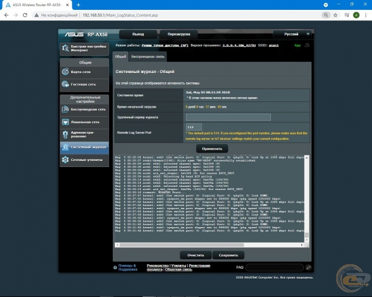
Task: Click the FAQ search input field
Action: click(x=275, y=267)
